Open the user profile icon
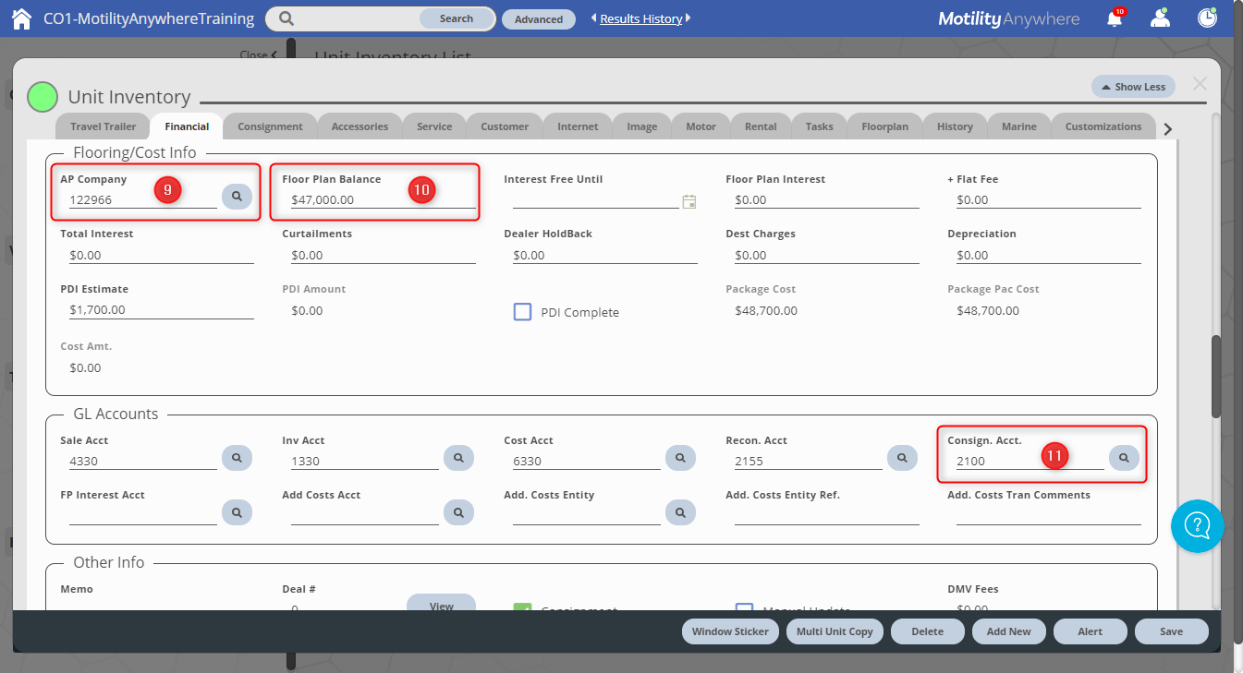Image resolution: width=1243 pixels, height=673 pixels. [x=1160, y=18]
